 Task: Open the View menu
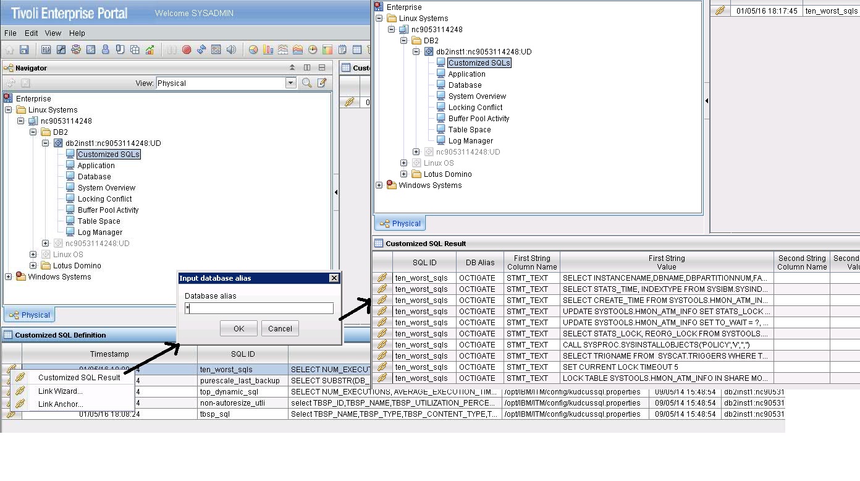point(53,33)
